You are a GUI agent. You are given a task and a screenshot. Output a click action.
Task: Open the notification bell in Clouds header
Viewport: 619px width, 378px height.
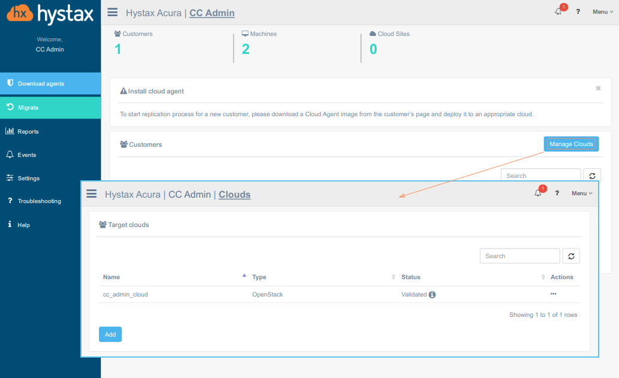[538, 193]
